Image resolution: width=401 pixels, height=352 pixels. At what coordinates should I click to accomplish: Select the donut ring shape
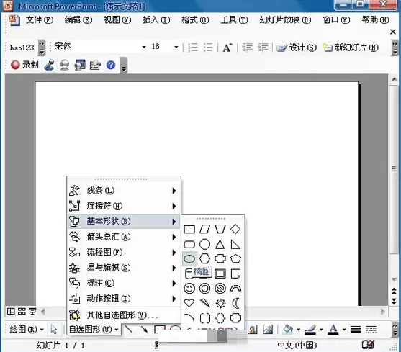click(205, 289)
